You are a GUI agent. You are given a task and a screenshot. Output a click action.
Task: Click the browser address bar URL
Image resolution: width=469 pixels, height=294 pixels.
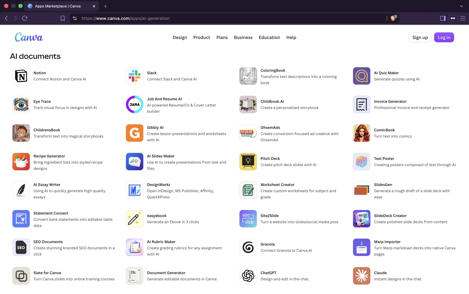click(125, 18)
